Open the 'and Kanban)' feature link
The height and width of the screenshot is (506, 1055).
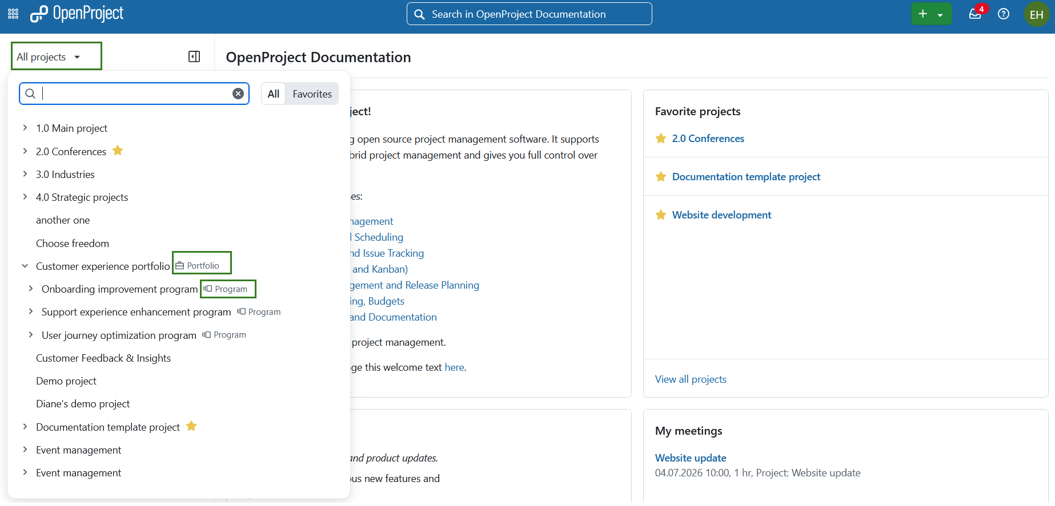coord(380,269)
